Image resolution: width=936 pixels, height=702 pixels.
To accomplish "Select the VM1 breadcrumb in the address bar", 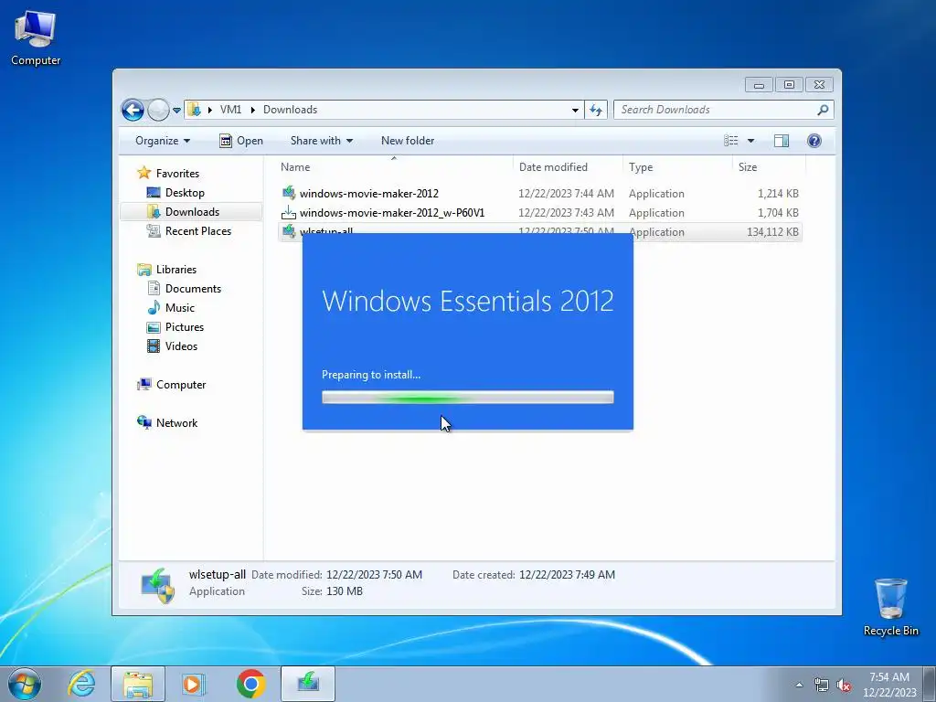I will 230,110.
